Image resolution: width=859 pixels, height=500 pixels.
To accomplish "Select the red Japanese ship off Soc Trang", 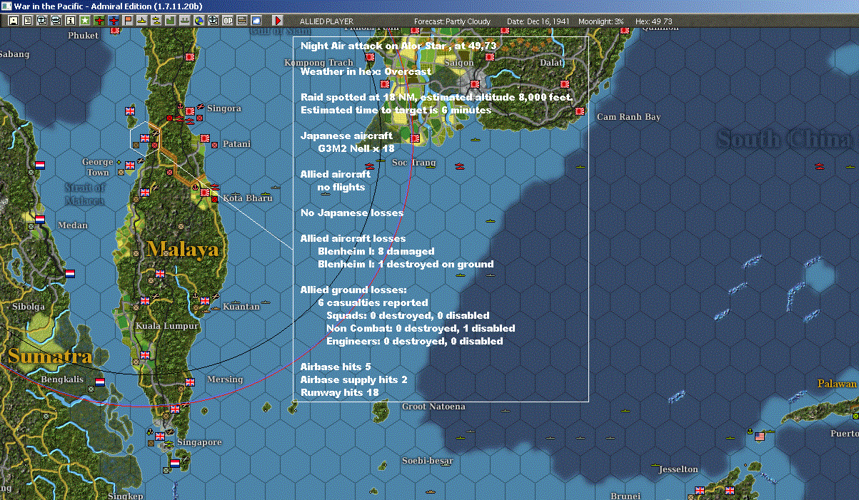I will (x=461, y=167).
